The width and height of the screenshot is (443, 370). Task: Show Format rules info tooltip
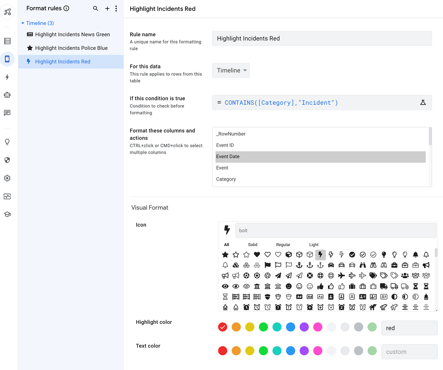66,8
